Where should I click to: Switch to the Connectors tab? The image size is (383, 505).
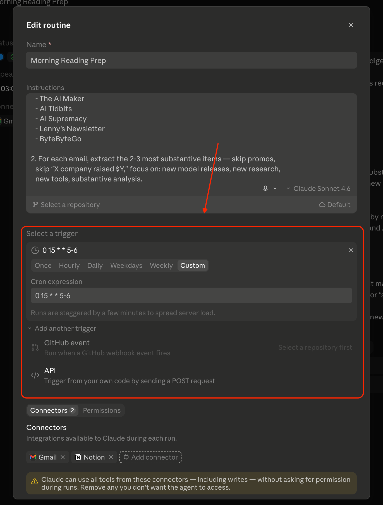click(52, 410)
